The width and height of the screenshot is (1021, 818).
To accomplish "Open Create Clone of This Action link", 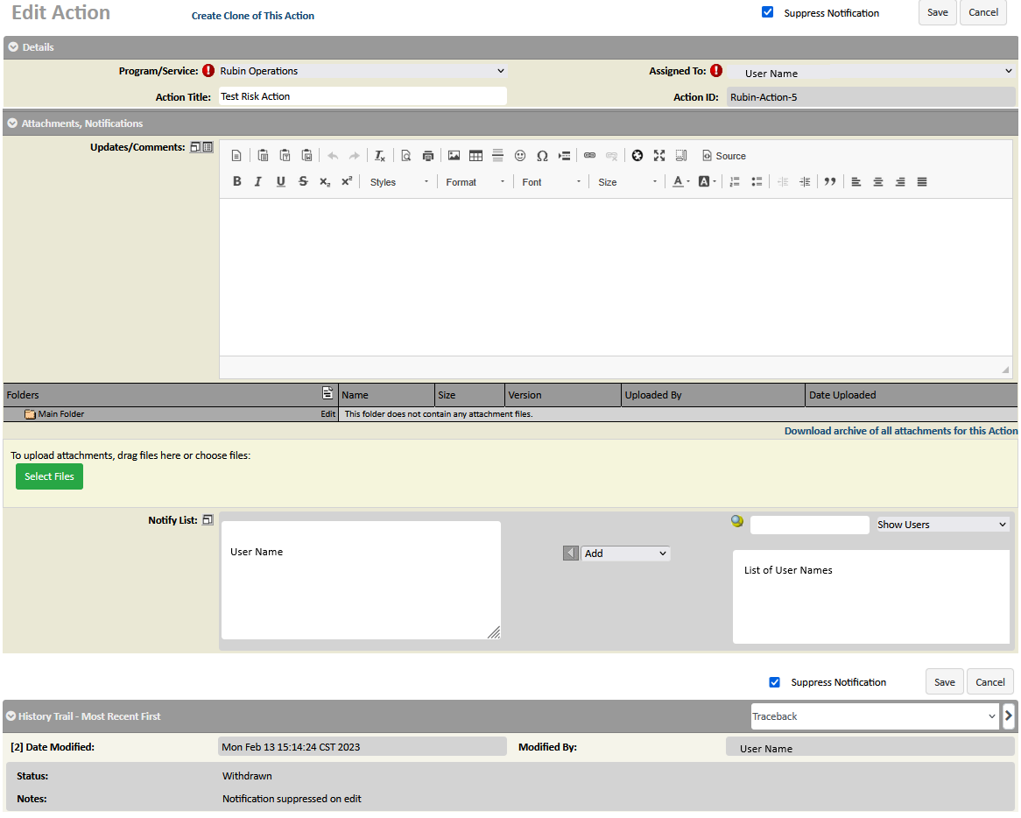I will (253, 16).
